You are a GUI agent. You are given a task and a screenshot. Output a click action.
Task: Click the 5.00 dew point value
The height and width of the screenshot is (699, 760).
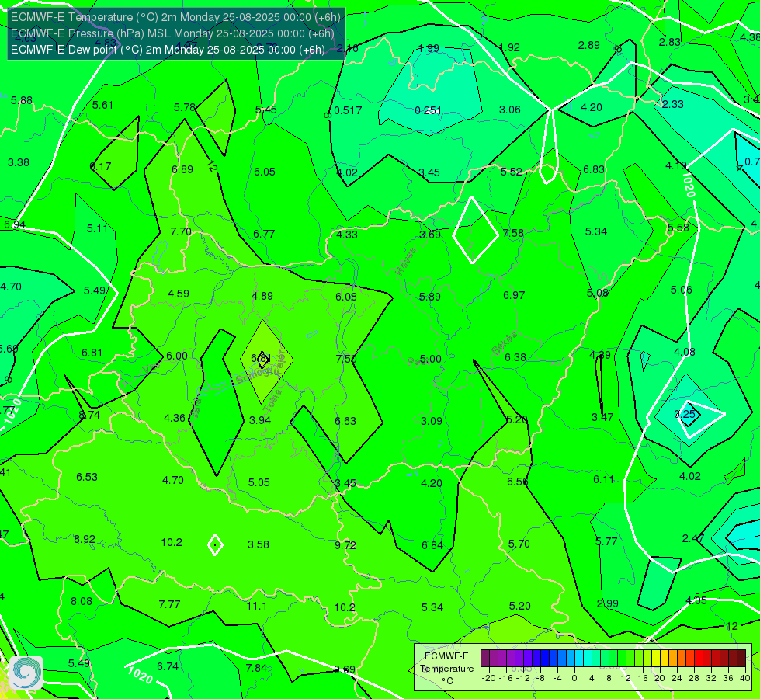click(430, 359)
